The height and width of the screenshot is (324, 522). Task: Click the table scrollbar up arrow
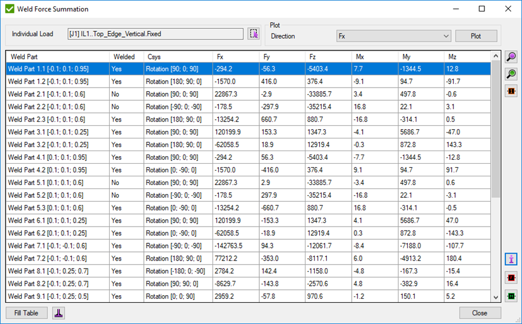coord(495,56)
